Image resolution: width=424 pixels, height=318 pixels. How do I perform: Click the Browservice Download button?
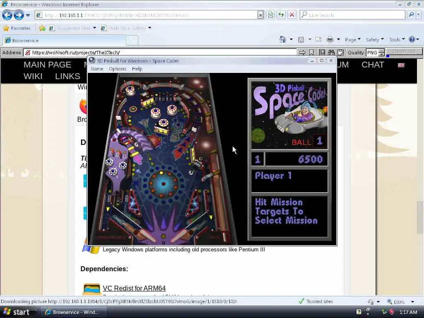(x=404, y=52)
